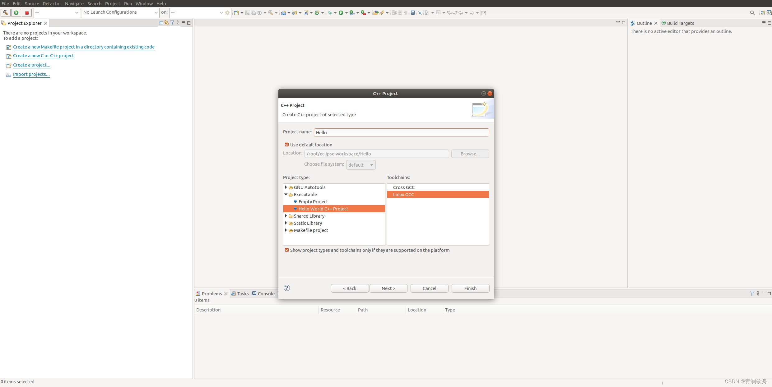Screen dimensions: 772x387
Task: Click the red Stop icon in launch bar
Action: pos(27,13)
